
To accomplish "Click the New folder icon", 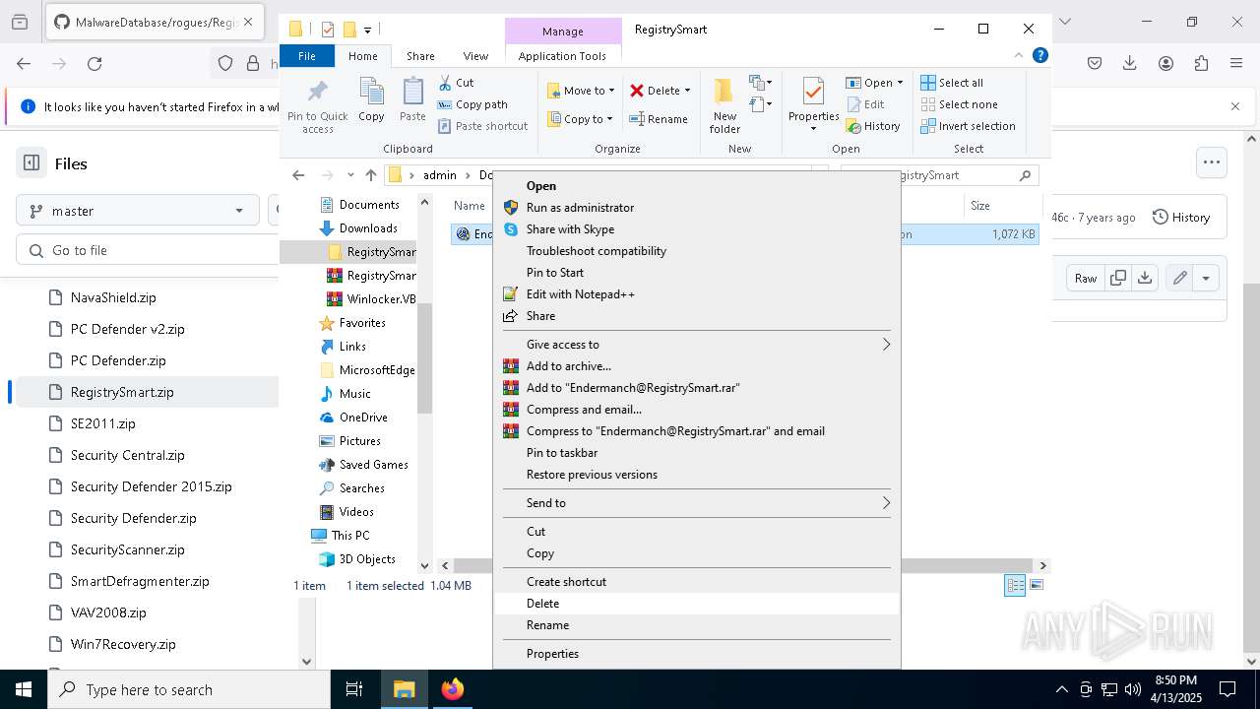I will coord(724,93).
